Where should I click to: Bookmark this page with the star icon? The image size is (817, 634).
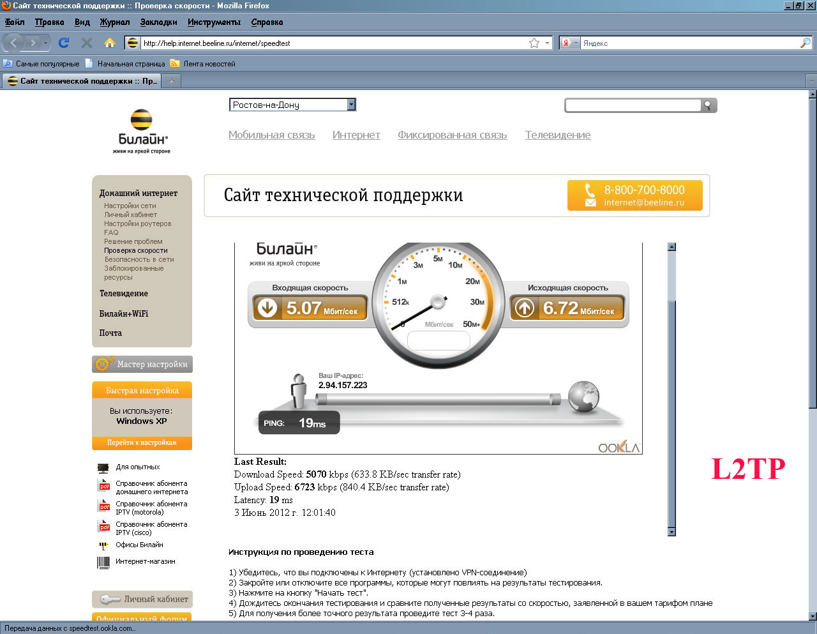pyautogui.click(x=534, y=43)
